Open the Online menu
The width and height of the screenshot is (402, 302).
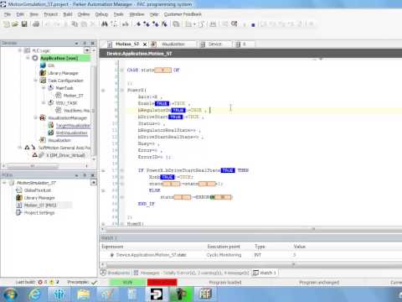tap(84, 14)
